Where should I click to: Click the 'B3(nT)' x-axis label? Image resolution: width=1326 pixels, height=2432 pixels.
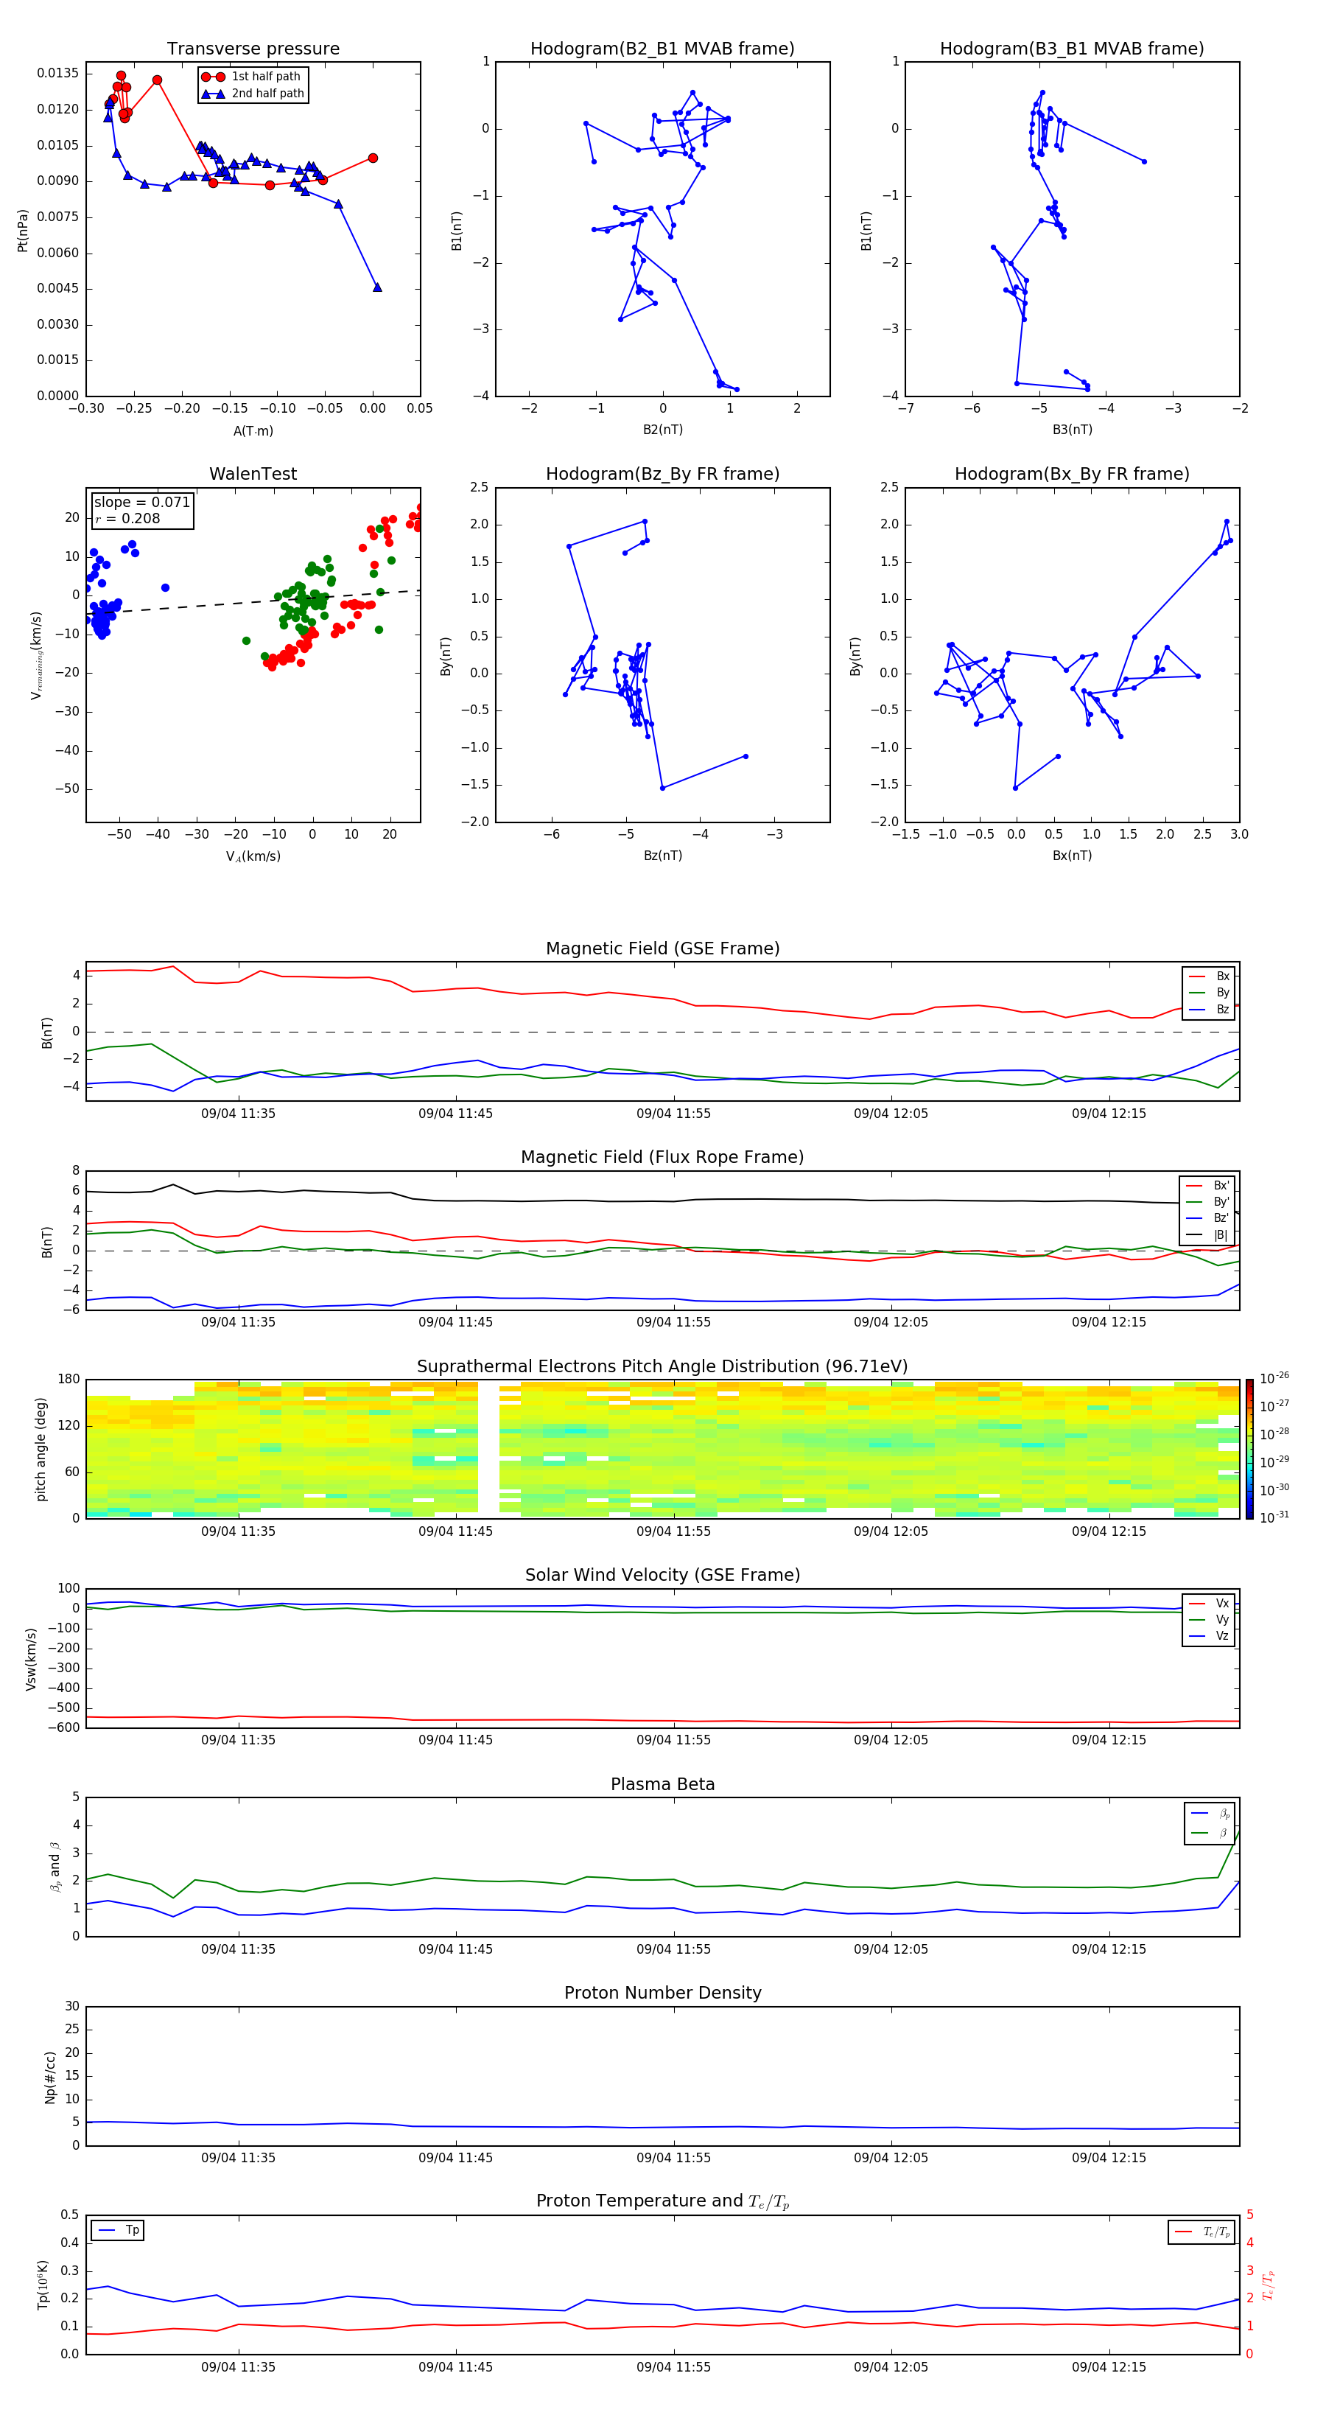(x=1072, y=430)
